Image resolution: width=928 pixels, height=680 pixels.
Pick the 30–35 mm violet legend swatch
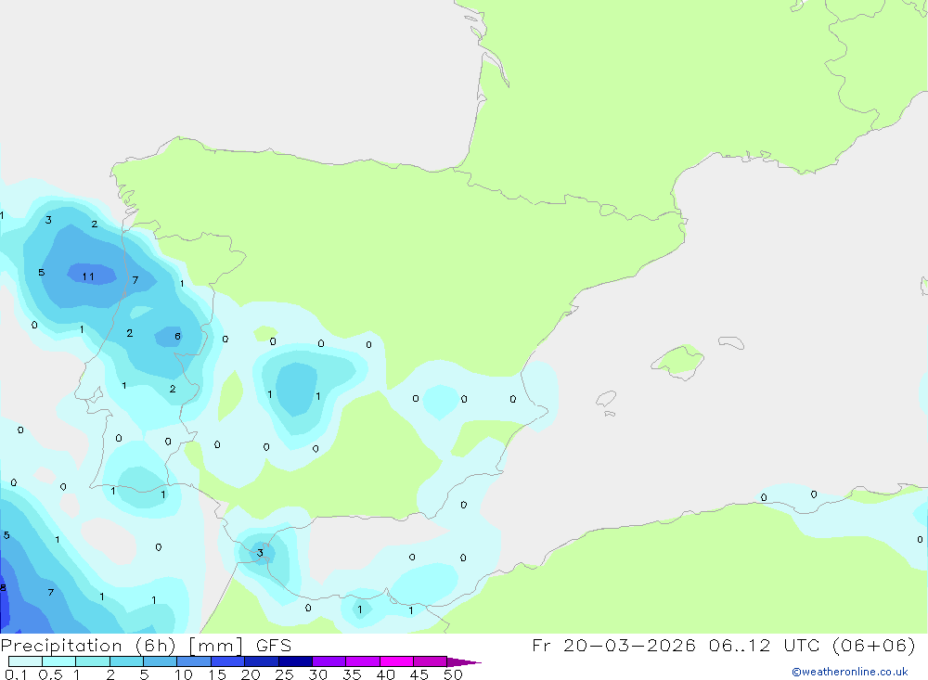329,661
